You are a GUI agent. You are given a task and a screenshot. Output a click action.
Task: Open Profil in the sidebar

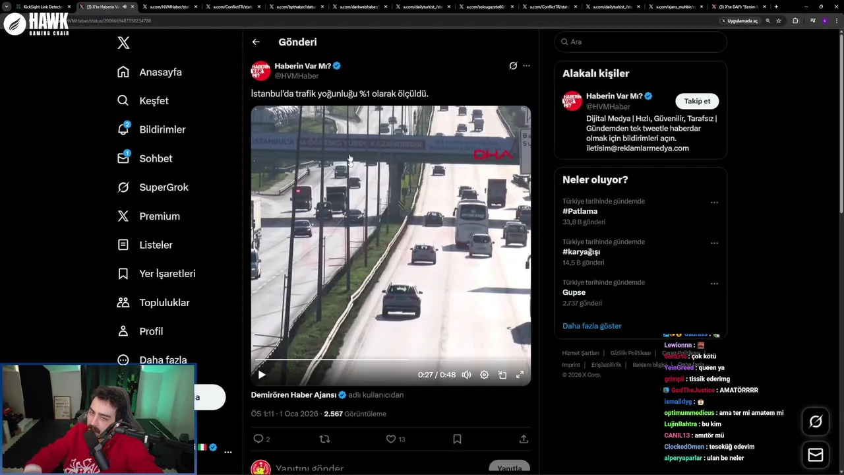[x=140, y=331]
